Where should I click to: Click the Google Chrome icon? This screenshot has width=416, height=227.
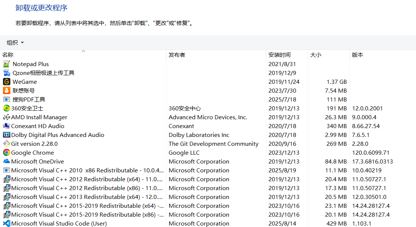[x=6, y=152]
